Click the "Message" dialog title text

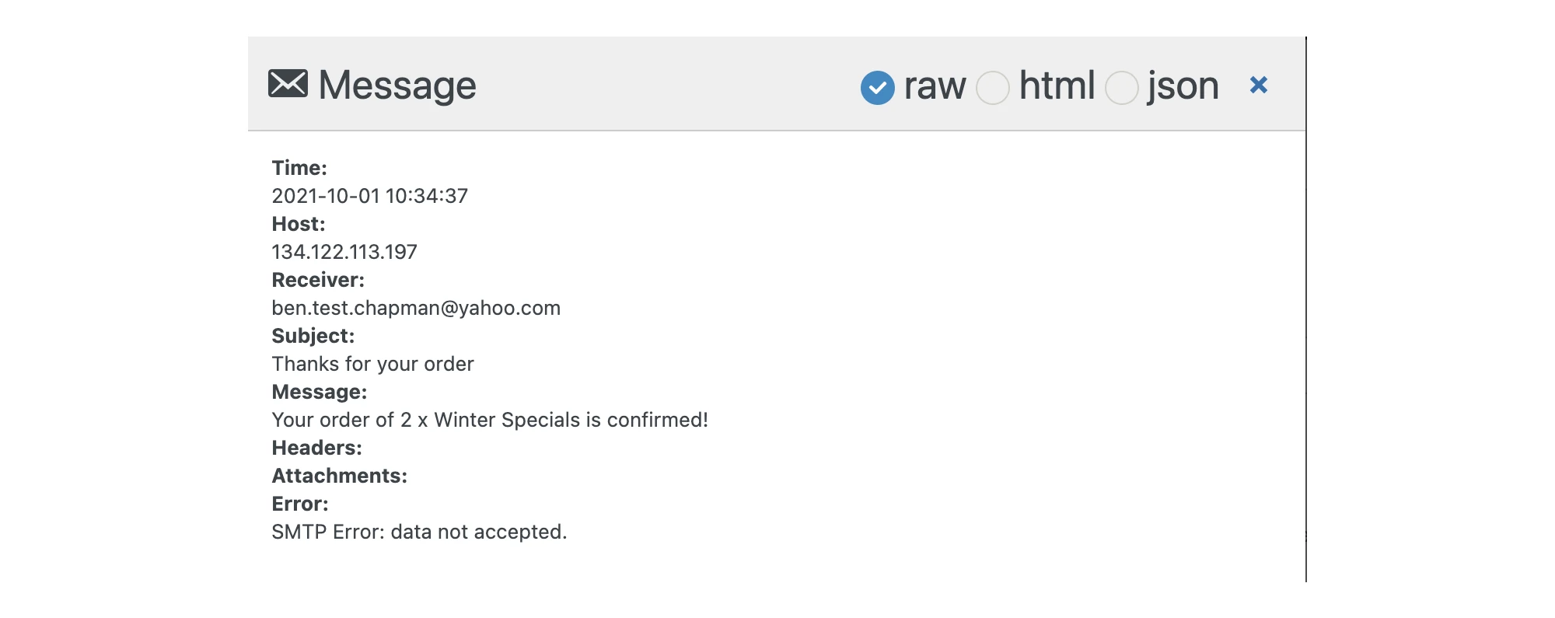point(397,86)
